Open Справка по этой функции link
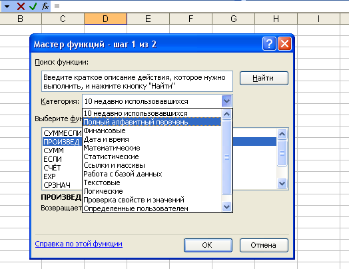This screenshot has width=349, height=269. (79, 244)
